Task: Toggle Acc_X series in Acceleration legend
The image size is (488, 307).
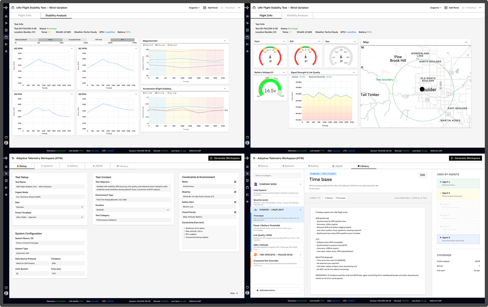Action: (x=172, y=93)
